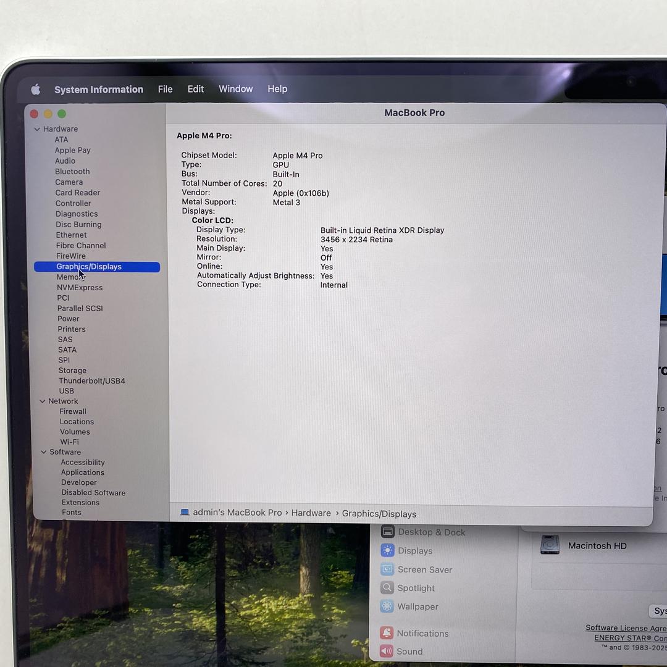The width and height of the screenshot is (667, 667).
Task: Select Disc Burning in the sidebar
Action: click(78, 224)
